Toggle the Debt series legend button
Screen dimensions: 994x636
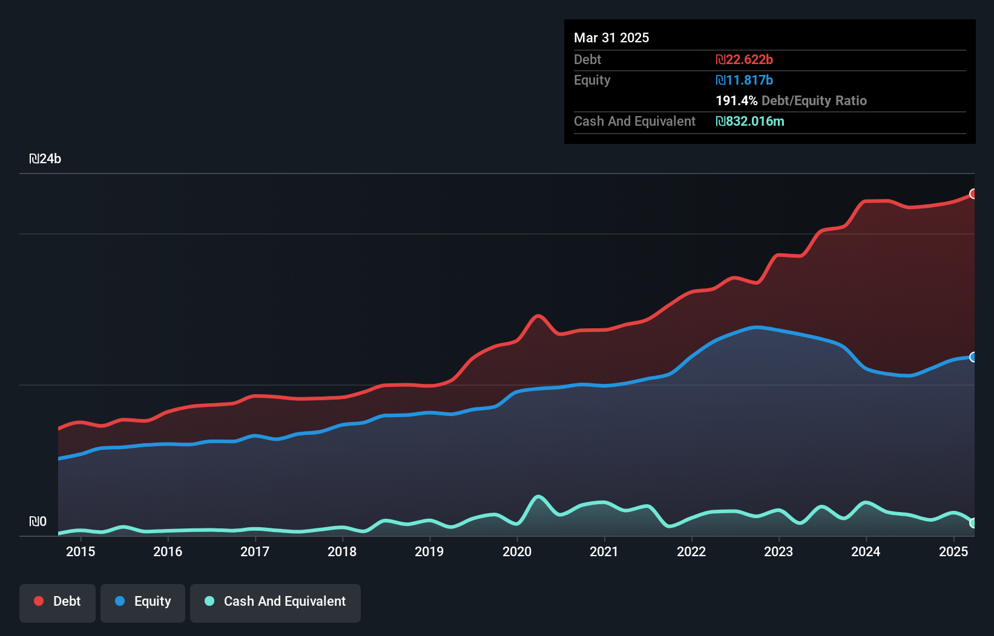tap(58, 602)
